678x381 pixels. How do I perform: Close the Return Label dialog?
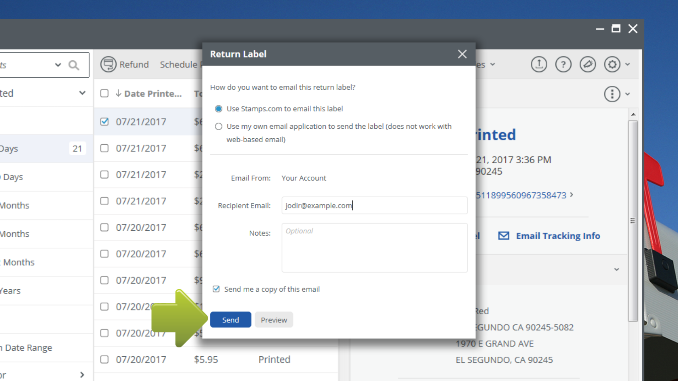tap(462, 54)
